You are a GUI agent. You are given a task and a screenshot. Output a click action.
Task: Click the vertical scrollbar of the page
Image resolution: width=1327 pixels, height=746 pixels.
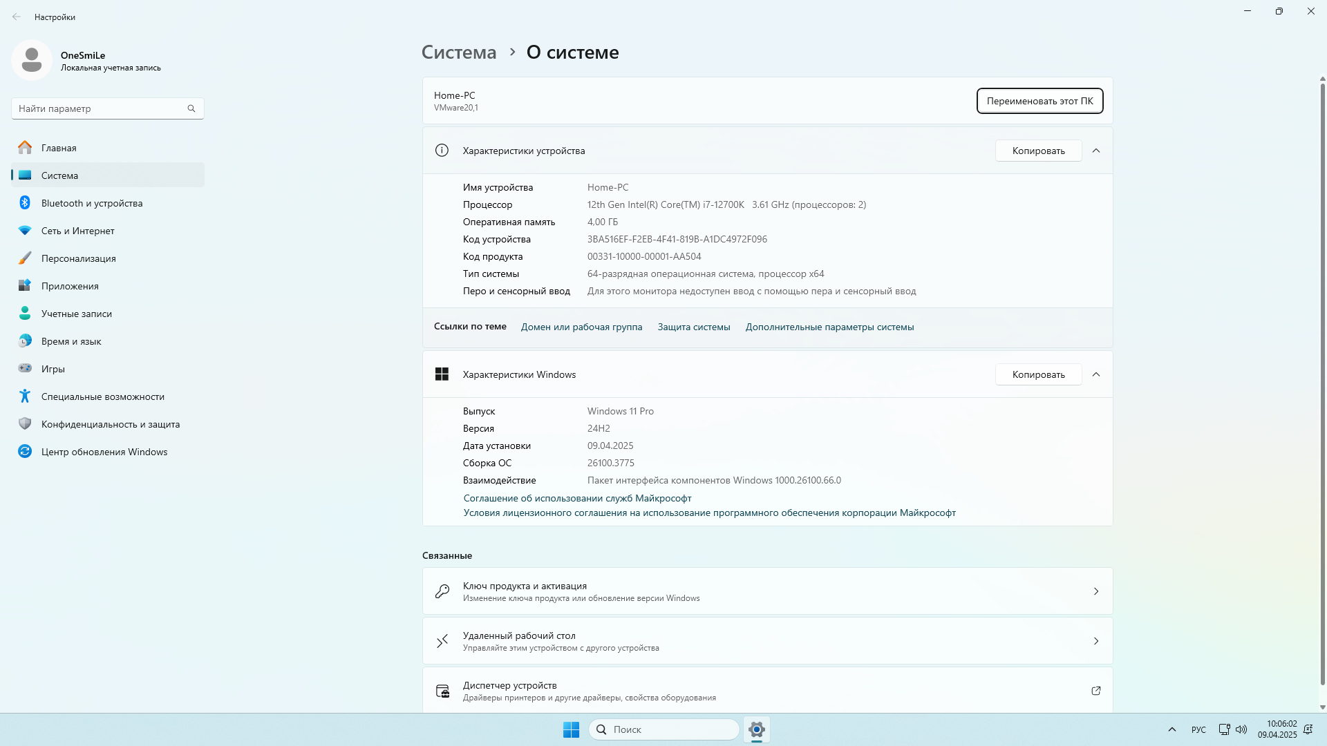pyautogui.click(x=1322, y=387)
